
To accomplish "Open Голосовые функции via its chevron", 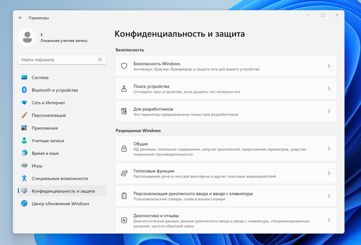I will [329, 173].
